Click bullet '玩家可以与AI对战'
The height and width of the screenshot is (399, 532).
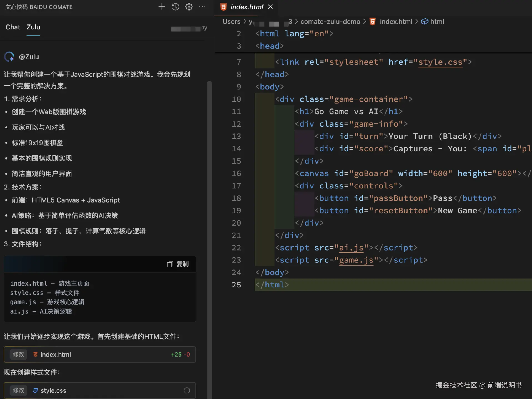pyautogui.click(x=38, y=127)
